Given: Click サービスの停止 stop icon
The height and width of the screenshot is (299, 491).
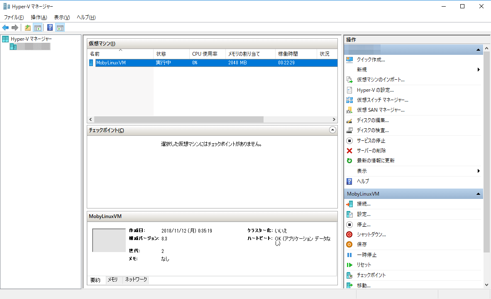Looking at the screenshot, I should click(x=349, y=141).
